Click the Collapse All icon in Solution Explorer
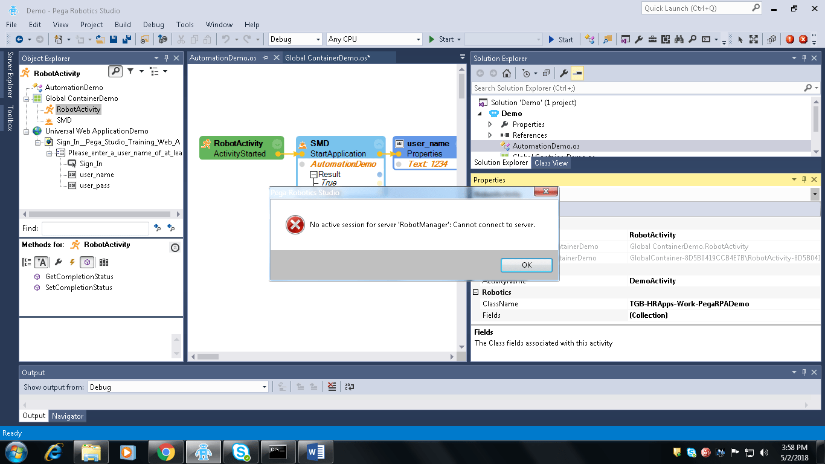The image size is (825, 464). pyautogui.click(x=546, y=73)
